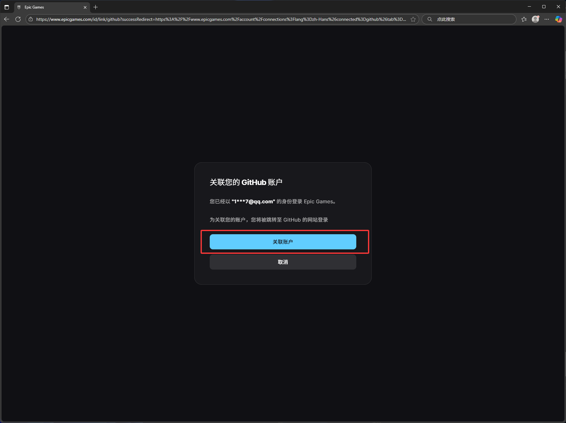Reload the page with the refresh icon
The width and height of the screenshot is (566, 423).
point(18,19)
